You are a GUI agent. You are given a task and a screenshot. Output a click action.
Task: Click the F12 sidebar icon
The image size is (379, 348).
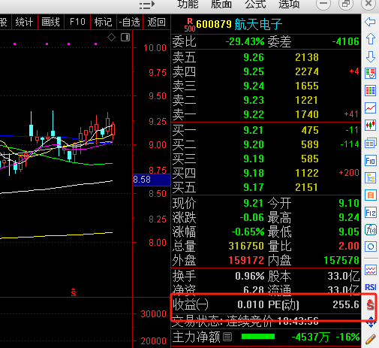click(370, 213)
